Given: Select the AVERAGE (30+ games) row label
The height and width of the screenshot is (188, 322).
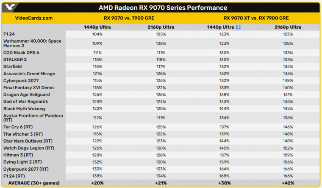Looking at the screenshot, I should (33, 183).
